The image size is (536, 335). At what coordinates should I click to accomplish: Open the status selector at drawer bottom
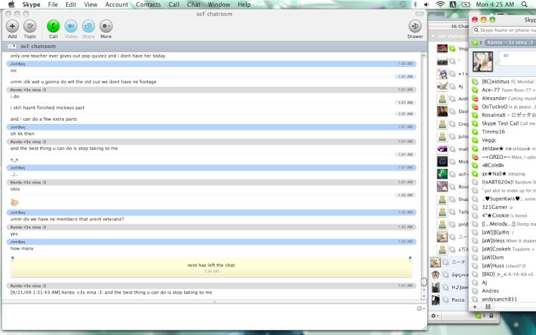(x=479, y=316)
